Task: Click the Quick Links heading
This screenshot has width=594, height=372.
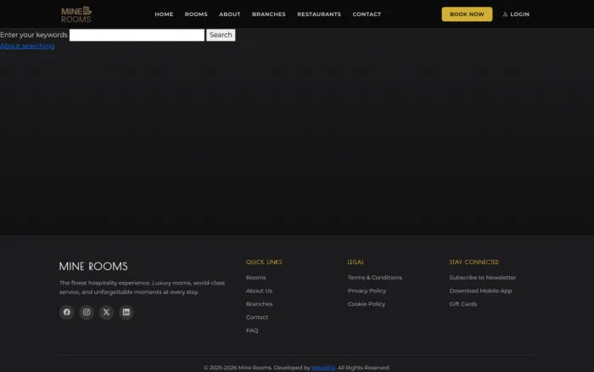Action: pos(264,262)
